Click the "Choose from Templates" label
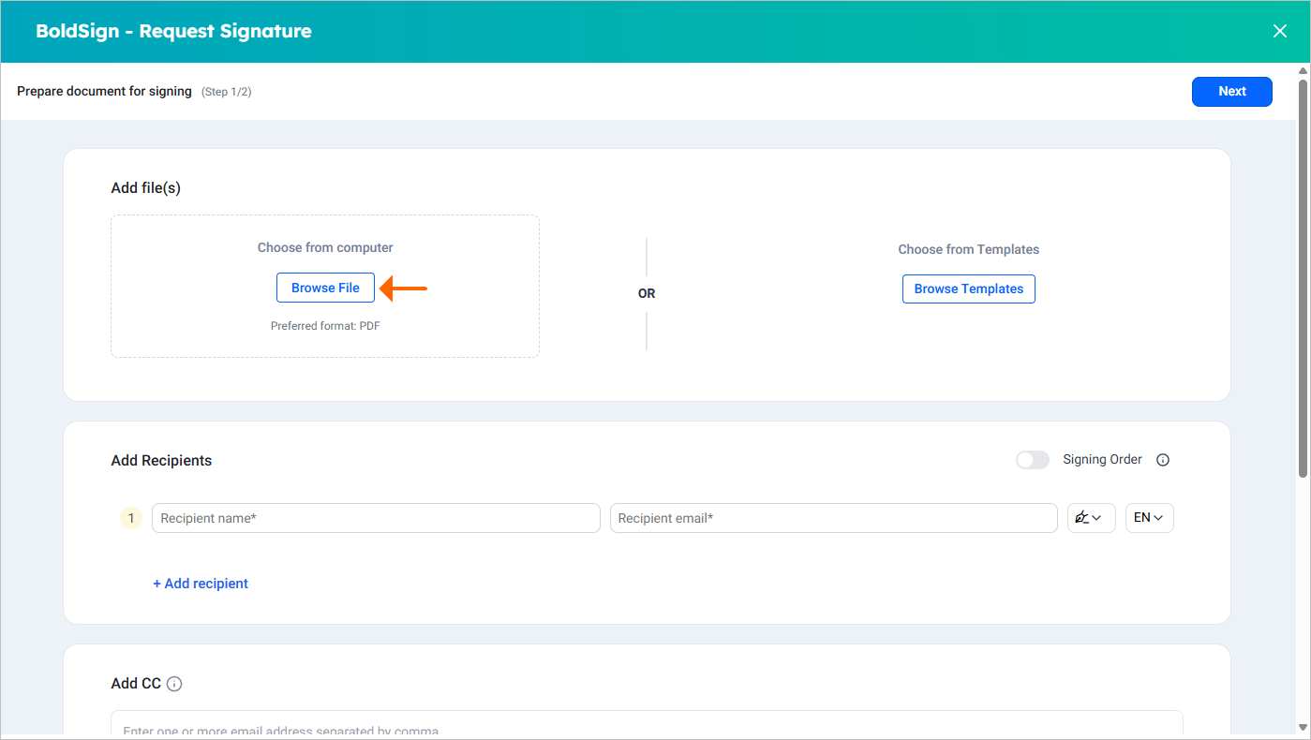The image size is (1311, 740). [968, 250]
